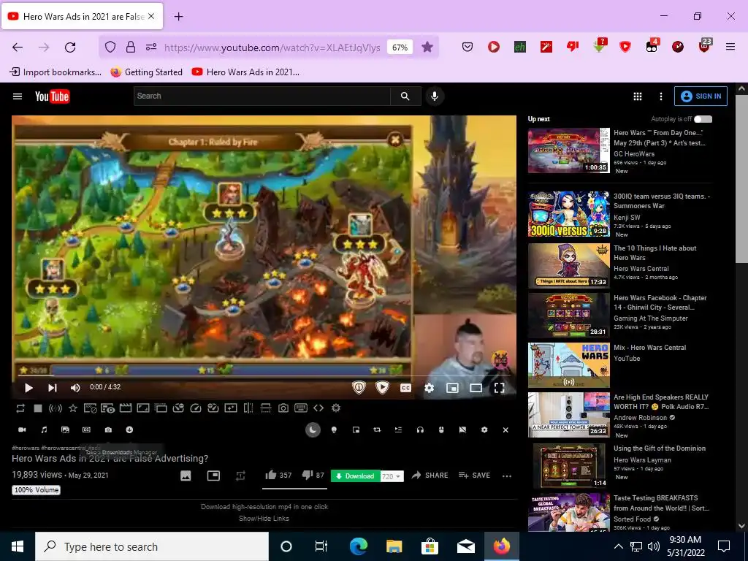This screenshot has height=561, width=748.
Task: Toggle loop icon in first extension row
Action: [x=20, y=408]
